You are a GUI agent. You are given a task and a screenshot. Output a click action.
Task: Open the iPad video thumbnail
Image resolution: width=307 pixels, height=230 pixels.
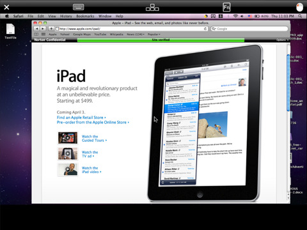(x=68, y=169)
